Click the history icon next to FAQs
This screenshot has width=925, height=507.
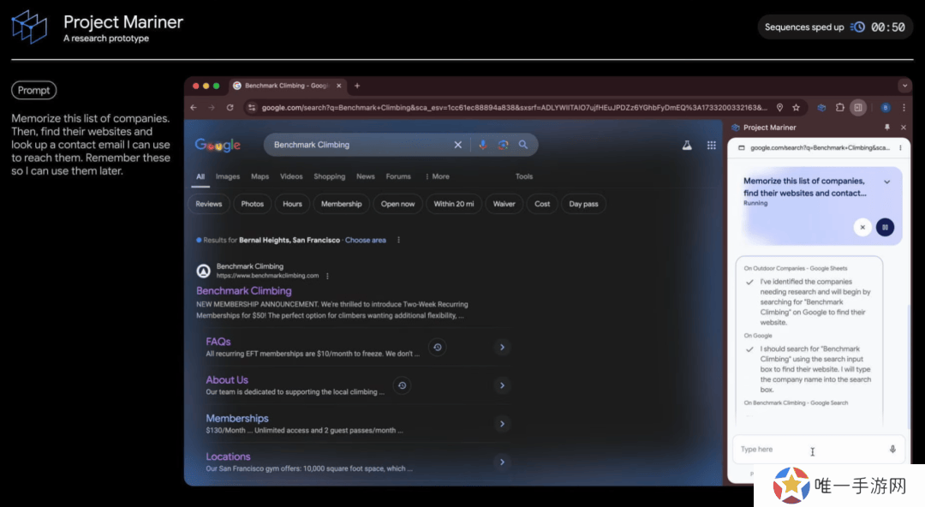(437, 347)
